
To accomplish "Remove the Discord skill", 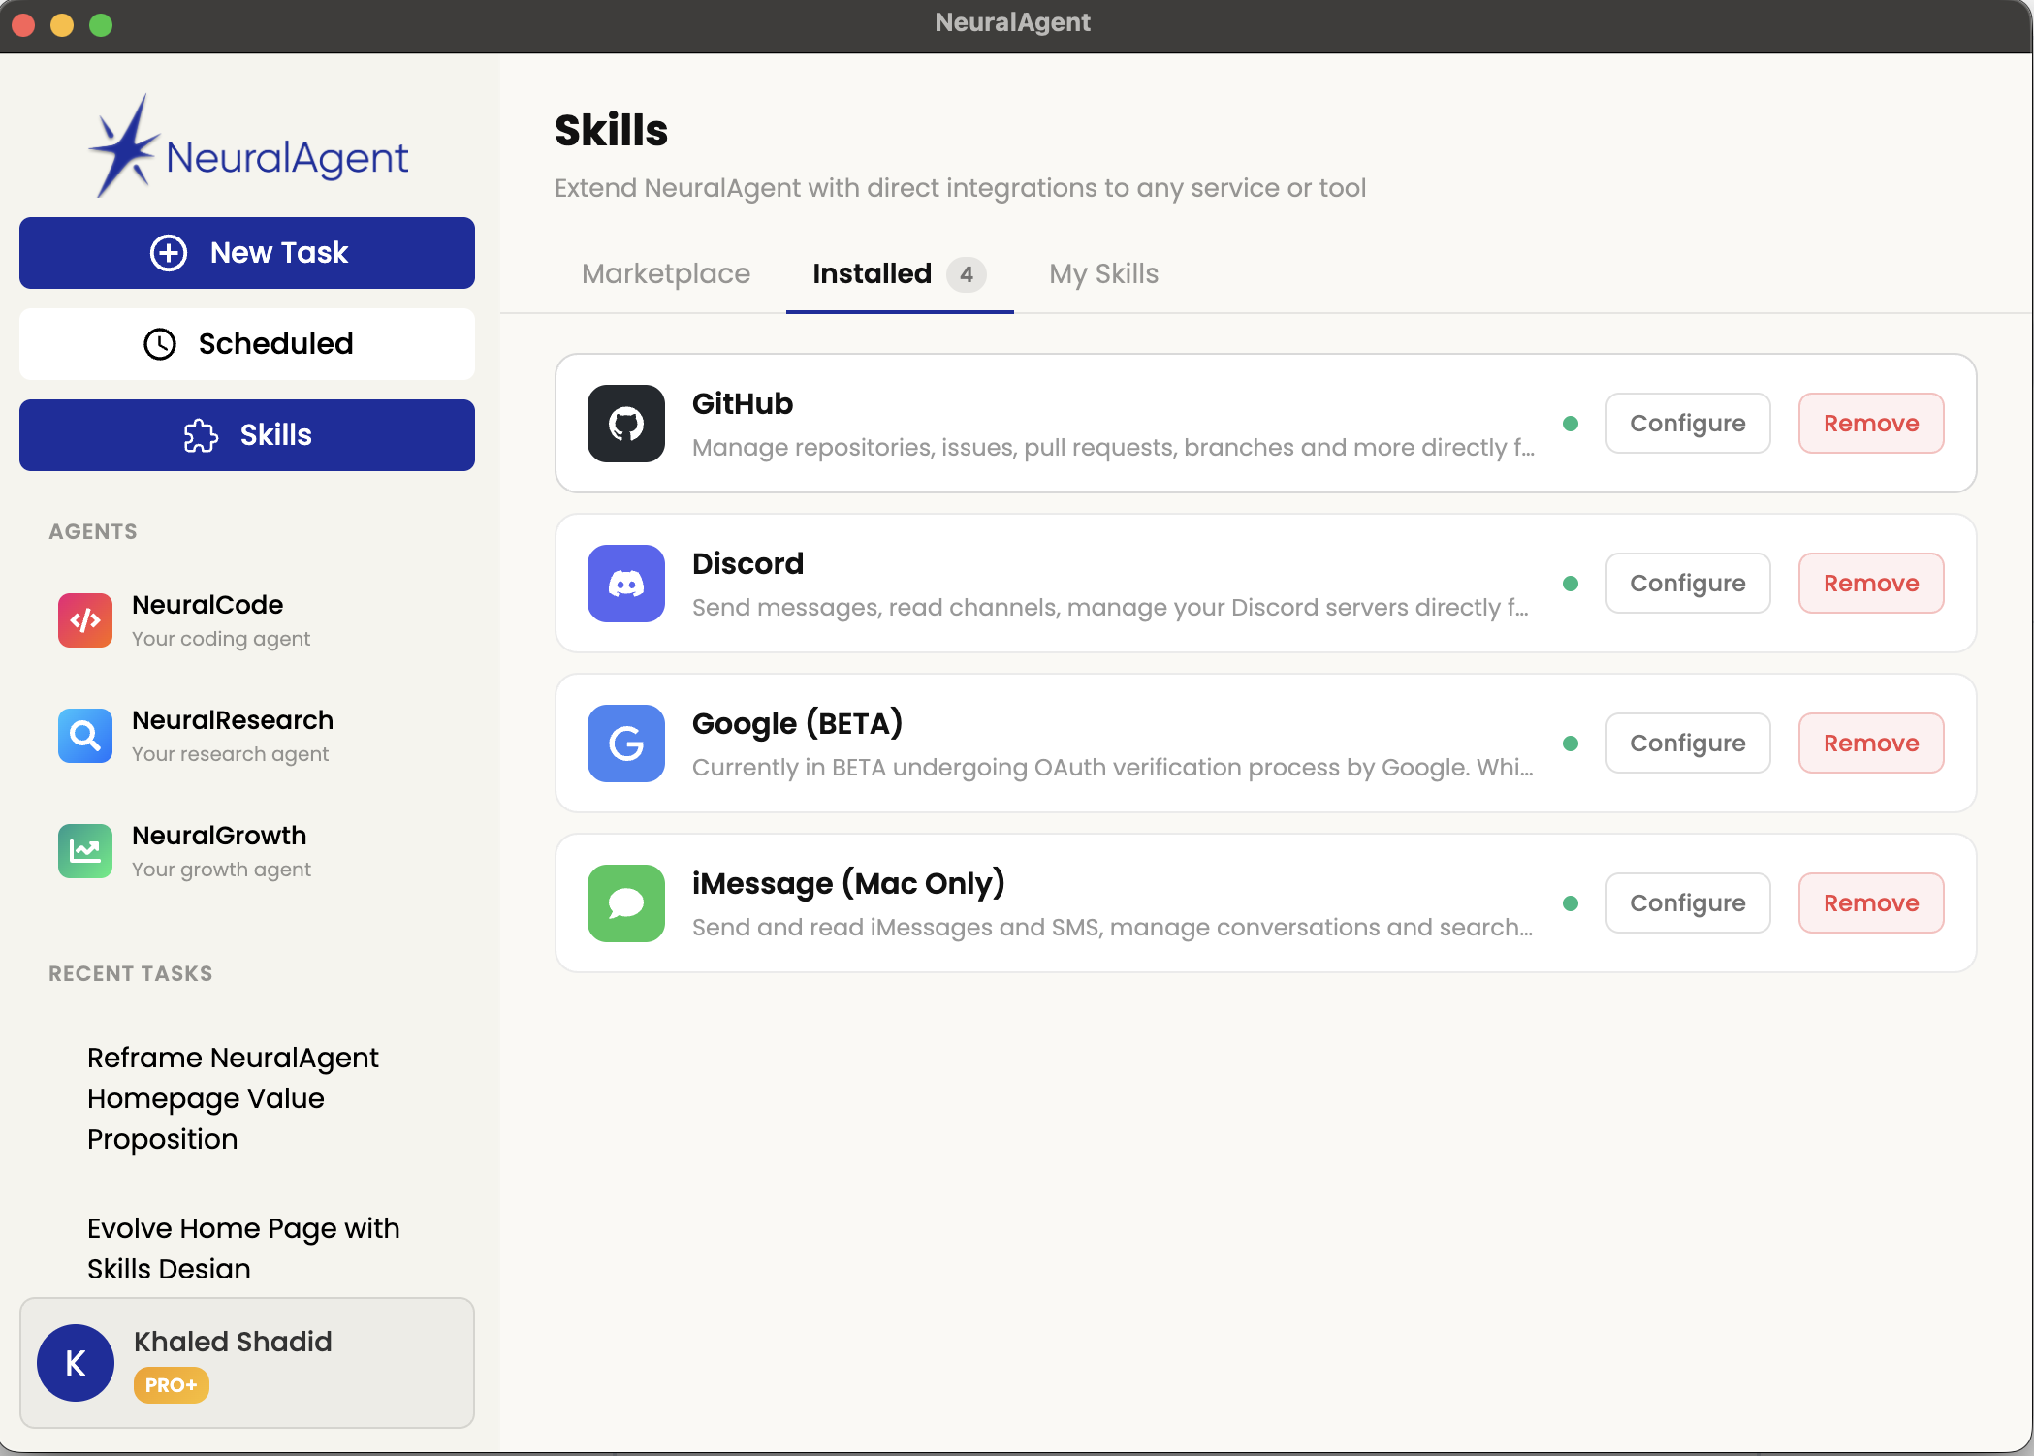I will 1870,584.
